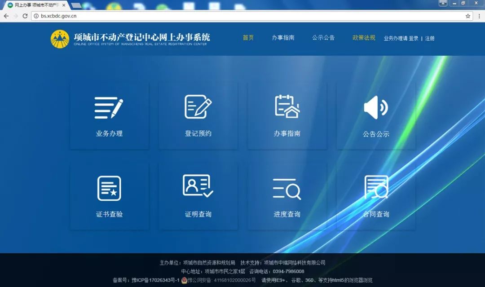Click the registration center logo emblem
This screenshot has width=485, height=287.
60,38
